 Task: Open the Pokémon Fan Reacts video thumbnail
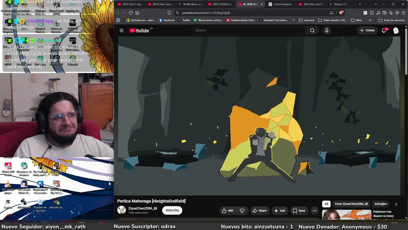pos(347,215)
